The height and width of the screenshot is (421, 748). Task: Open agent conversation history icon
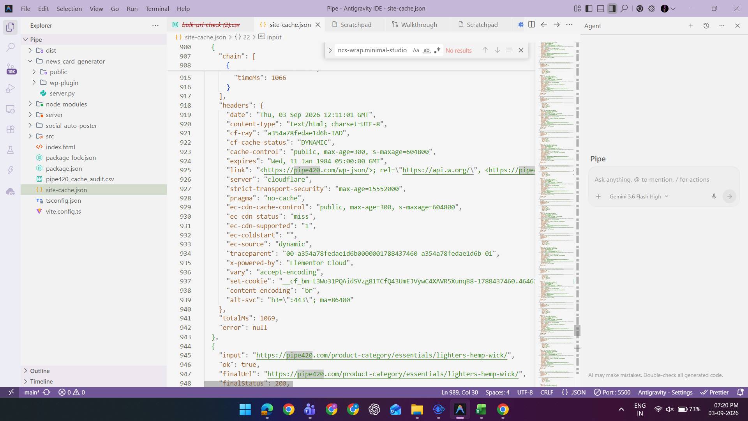[706, 26]
